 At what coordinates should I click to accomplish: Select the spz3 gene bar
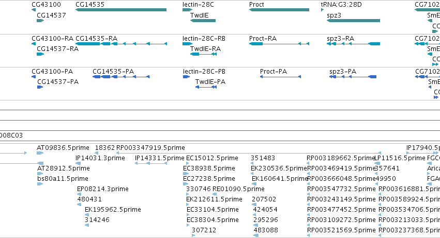pyautogui.click(x=353, y=21)
